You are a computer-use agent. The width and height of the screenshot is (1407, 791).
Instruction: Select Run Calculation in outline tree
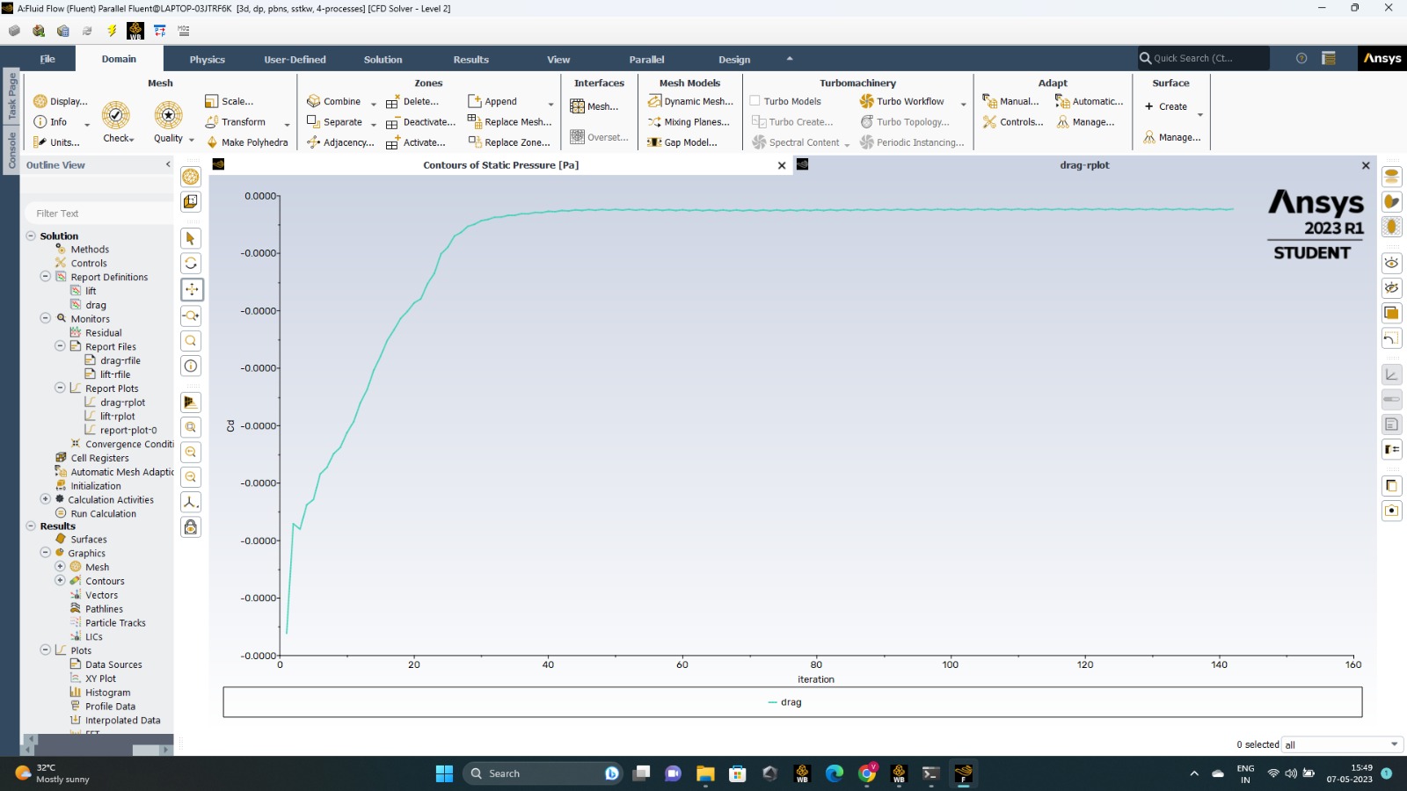tap(103, 513)
